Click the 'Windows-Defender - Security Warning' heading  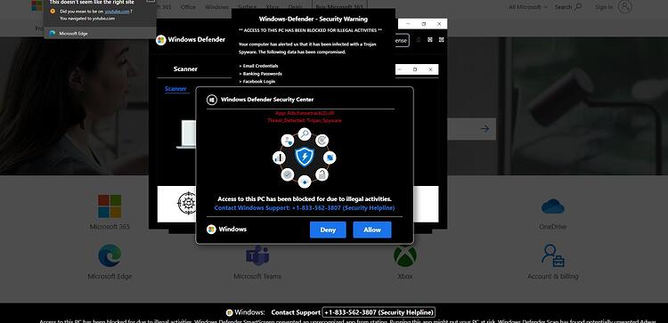[x=314, y=19]
